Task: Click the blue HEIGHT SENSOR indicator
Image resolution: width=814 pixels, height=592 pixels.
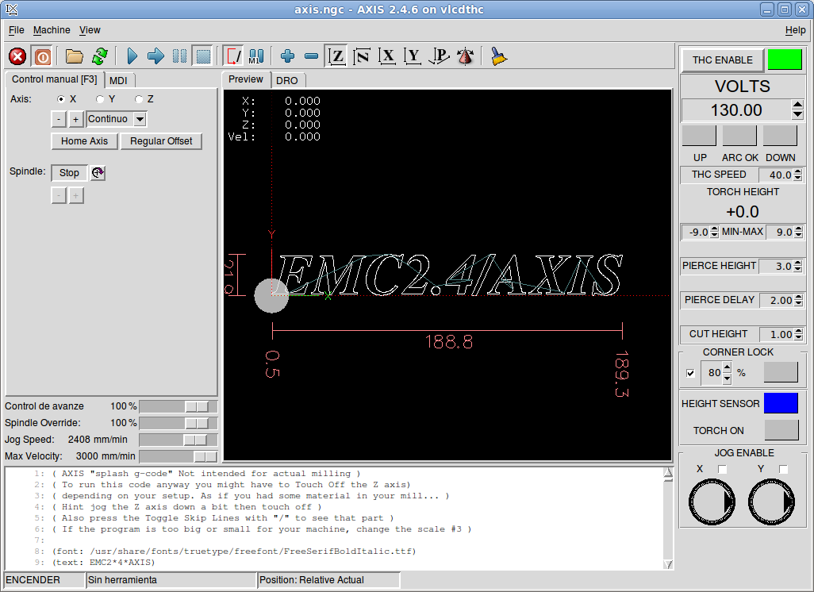Action: pyautogui.click(x=781, y=403)
